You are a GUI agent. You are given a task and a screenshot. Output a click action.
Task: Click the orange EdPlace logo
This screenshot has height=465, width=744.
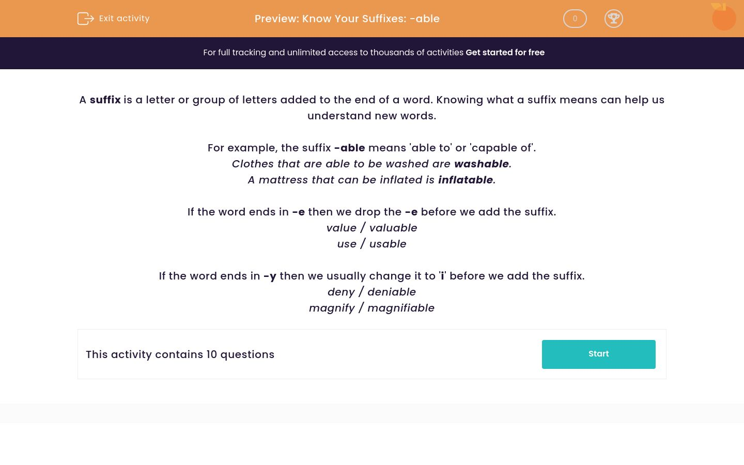pos(724,17)
